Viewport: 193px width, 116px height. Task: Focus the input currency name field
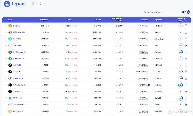[x=154, y=12]
